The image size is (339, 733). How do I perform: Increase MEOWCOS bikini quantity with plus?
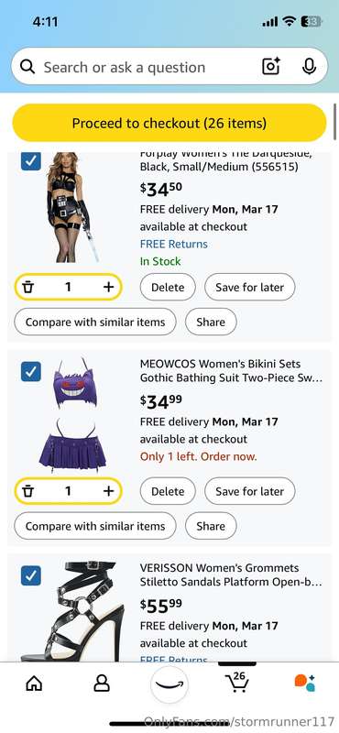(x=108, y=491)
